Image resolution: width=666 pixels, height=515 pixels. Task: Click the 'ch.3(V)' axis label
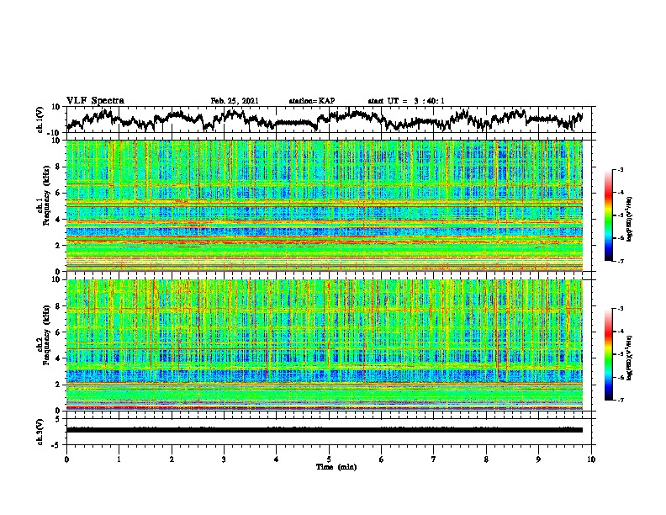point(40,432)
